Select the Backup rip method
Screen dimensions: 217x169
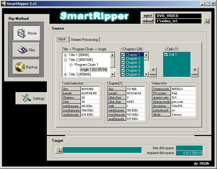[26, 67]
